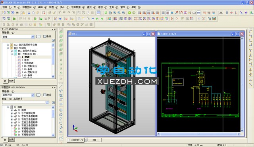Click the cut scissors icon in toolbar
The width and height of the screenshot is (254, 147).
click(x=29, y=13)
